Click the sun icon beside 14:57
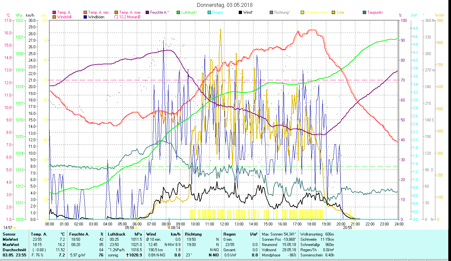Screen dimensions: 451x261 [14, 228]
